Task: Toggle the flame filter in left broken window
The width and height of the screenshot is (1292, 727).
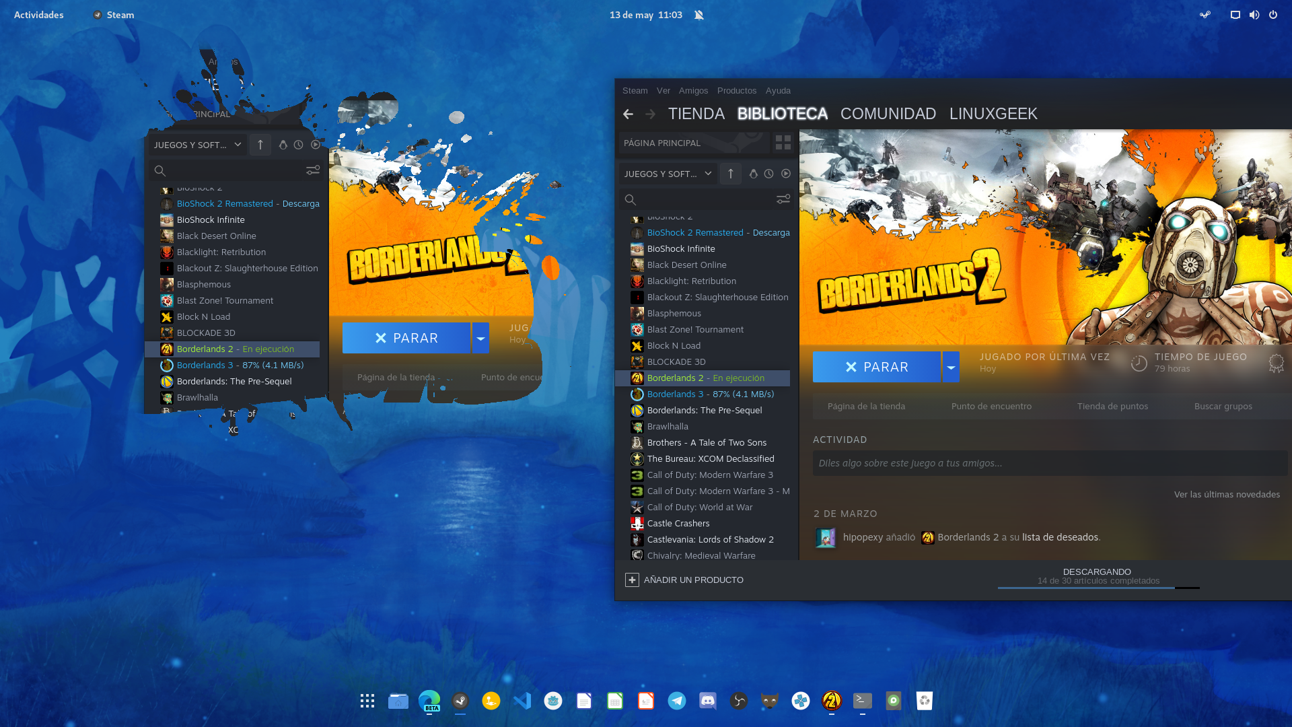Action: [x=283, y=145]
